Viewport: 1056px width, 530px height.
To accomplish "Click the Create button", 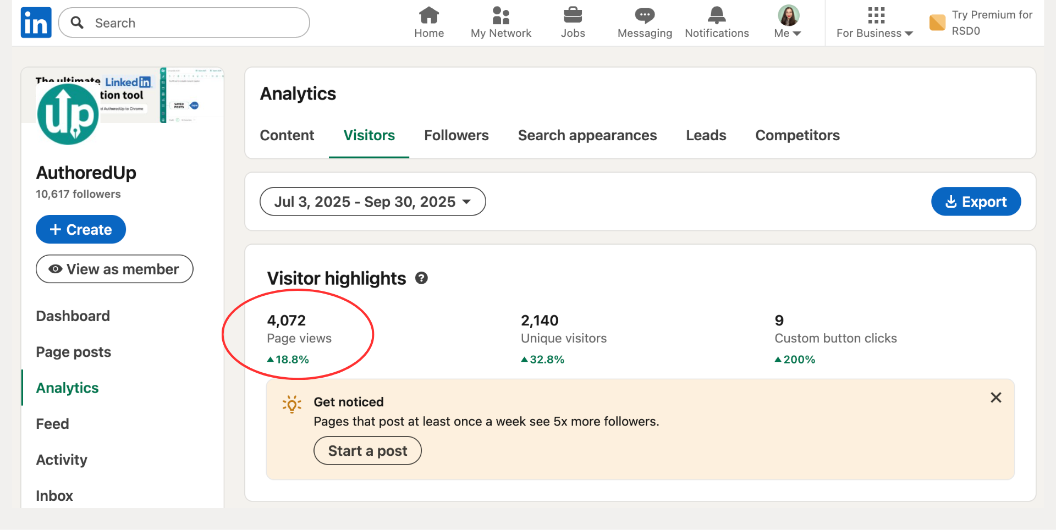I will (x=81, y=229).
